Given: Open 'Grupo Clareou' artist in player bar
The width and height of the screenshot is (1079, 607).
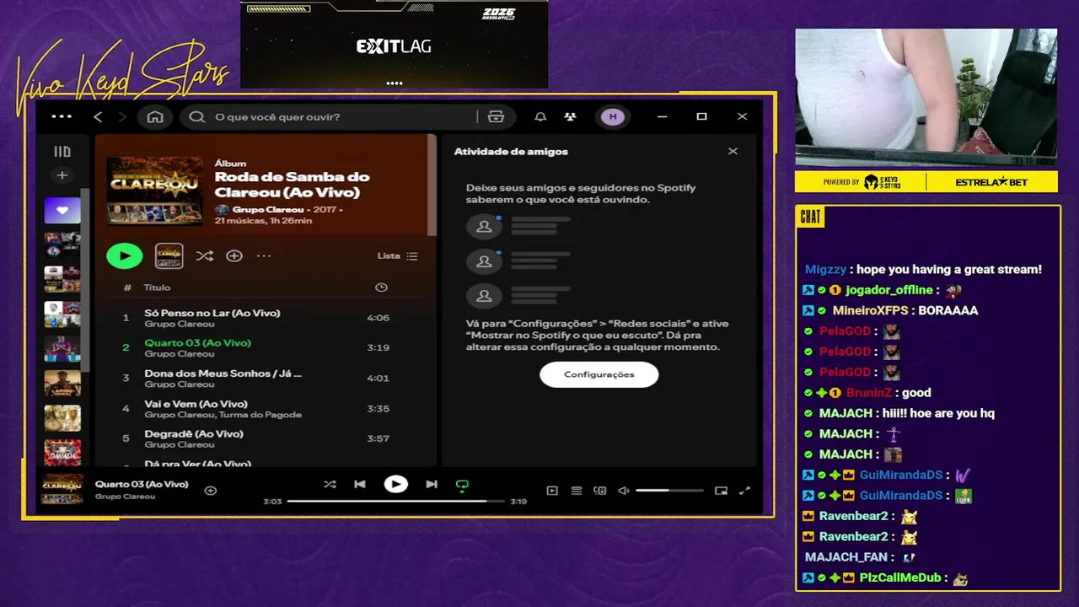Looking at the screenshot, I should (x=125, y=497).
